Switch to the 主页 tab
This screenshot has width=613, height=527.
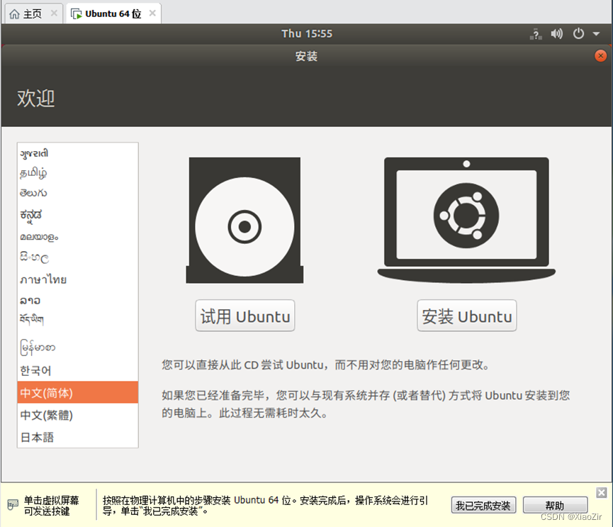pos(33,14)
